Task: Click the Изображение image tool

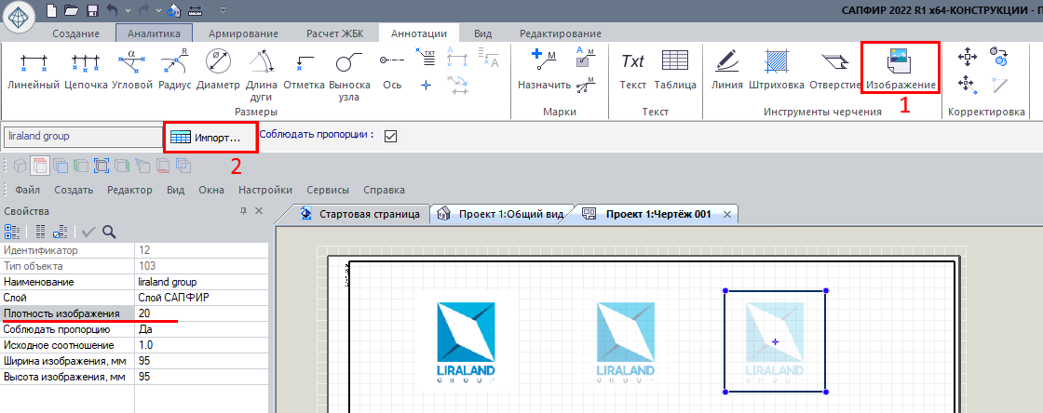Action: 901,68
